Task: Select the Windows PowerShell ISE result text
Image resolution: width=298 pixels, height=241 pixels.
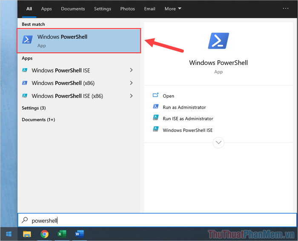Action: point(61,70)
